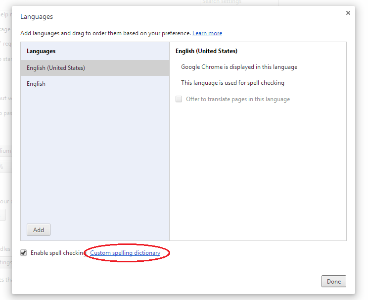Image resolution: width=368 pixels, height=300 pixels.
Task: Click the 'Offer to translate pages in this language' label
Action: pyautogui.click(x=238, y=99)
